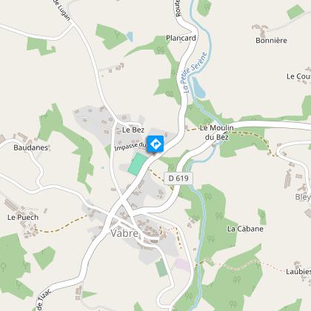This screenshot has width=311, height=311.
Task: Select the Baudanes place label
Action: (30, 147)
